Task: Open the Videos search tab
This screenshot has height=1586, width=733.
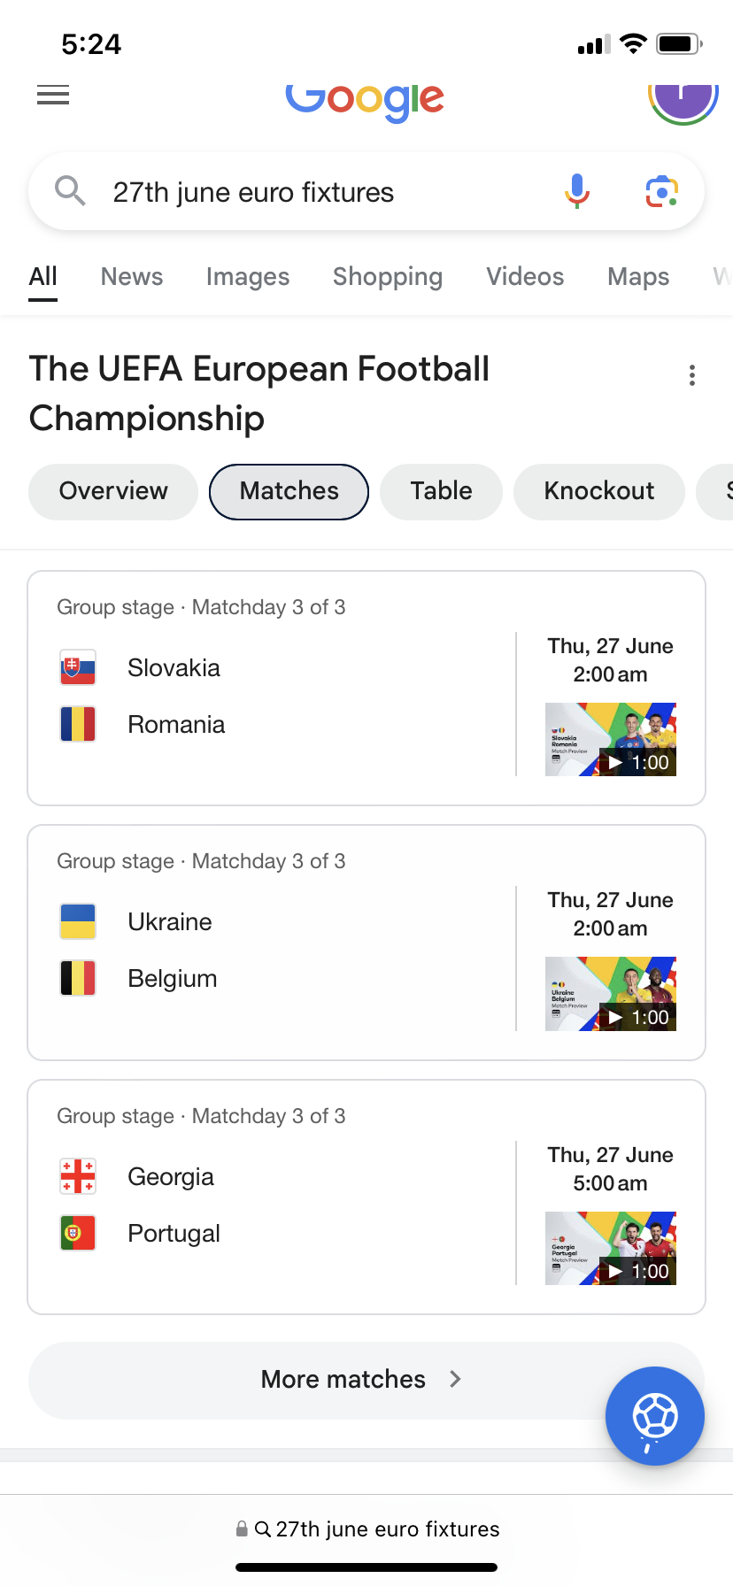Action: [x=525, y=277]
